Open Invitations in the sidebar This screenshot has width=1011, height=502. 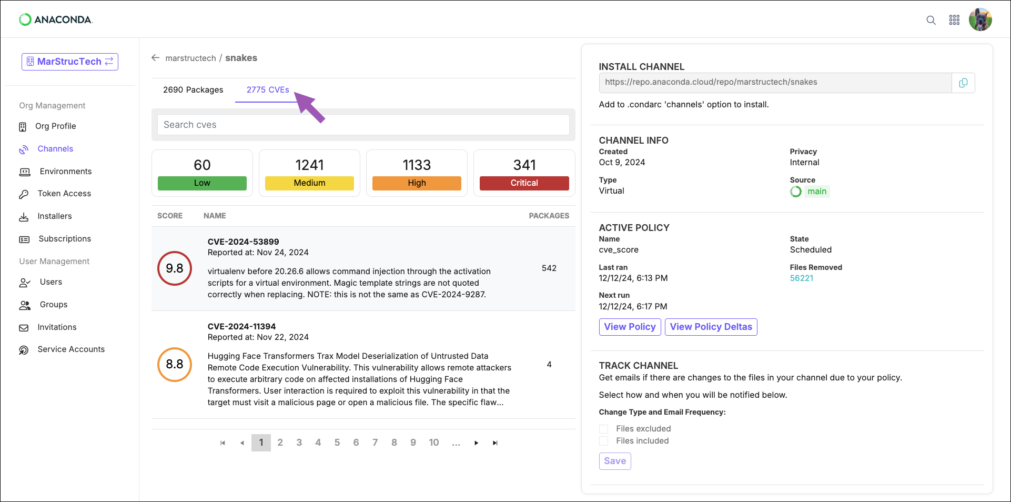[57, 327]
